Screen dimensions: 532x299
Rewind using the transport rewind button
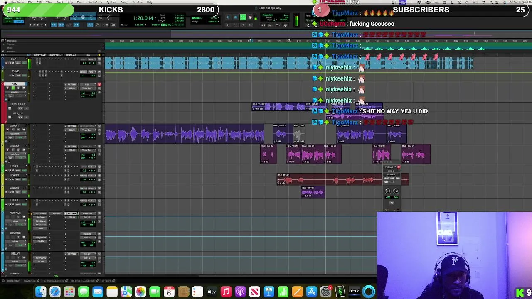coord(235,25)
